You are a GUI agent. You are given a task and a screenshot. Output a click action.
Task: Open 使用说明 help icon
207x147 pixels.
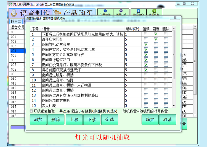(121, 11)
